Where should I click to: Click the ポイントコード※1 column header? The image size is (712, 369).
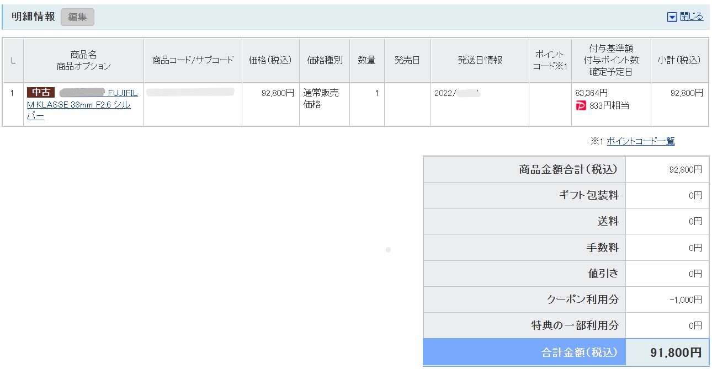coord(550,60)
